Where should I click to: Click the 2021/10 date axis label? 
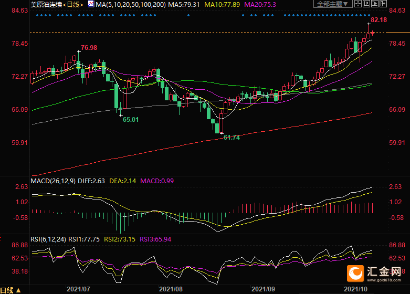[355, 289]
